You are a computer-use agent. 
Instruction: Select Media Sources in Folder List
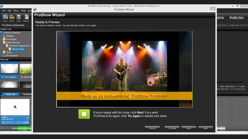coord(13,43)
